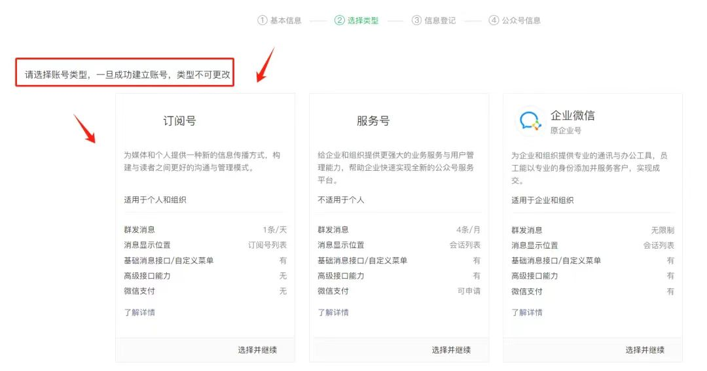Screen dimensions: 707x371
Task: Choose 选择并继续 under 订阅号 card
Action: point(257,350)
